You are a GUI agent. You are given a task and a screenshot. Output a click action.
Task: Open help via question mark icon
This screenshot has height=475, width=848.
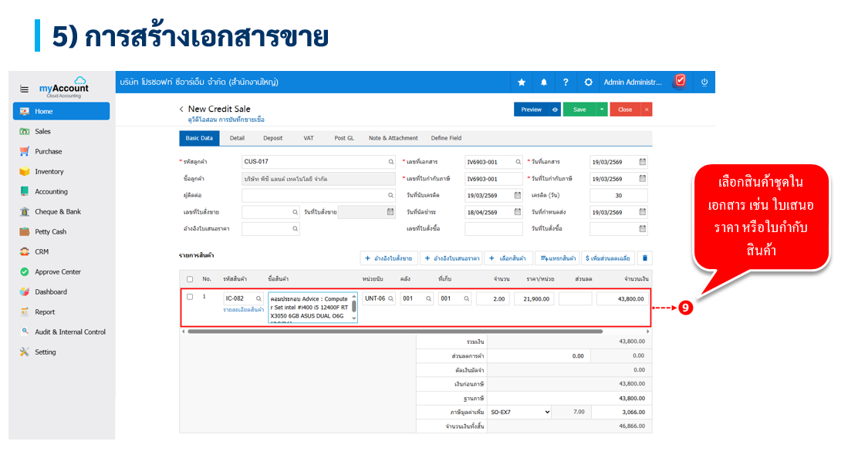pos(566,83)
